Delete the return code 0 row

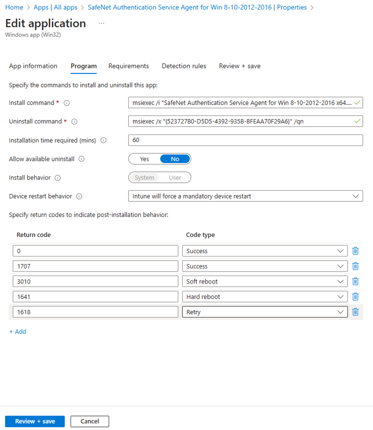355,251
